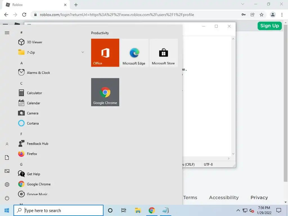
Task: Click the letter G section header
Action: [21, 164]
